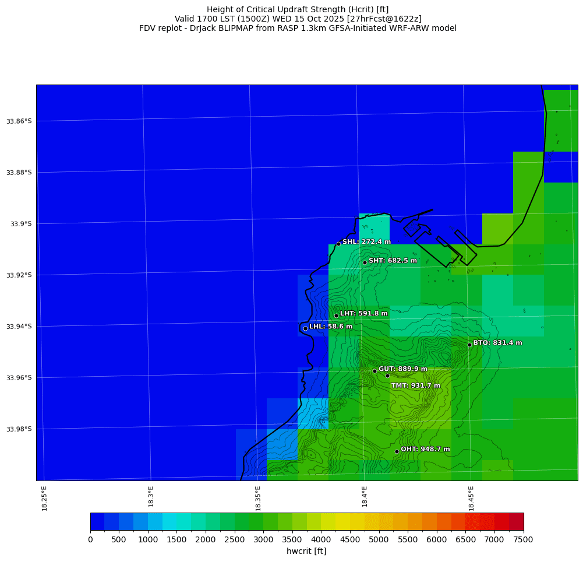Click the 33.9°S latitude tick label
583x561 pixels.
19,224
